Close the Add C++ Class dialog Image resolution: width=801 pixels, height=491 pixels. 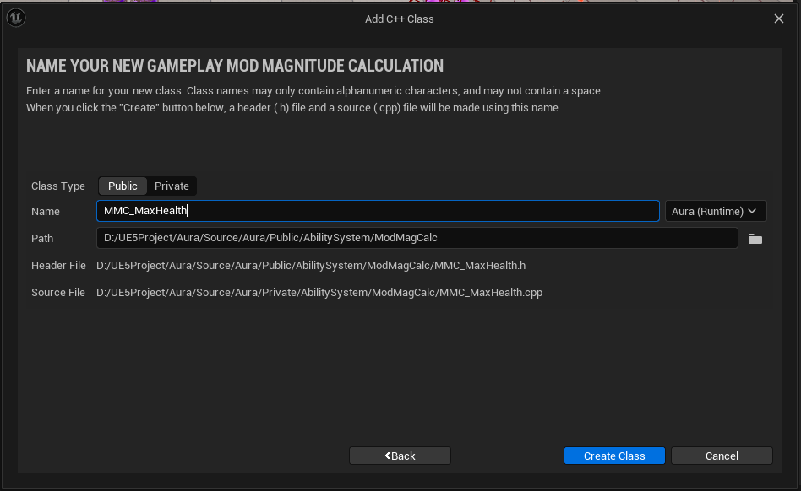pos(778,19)
